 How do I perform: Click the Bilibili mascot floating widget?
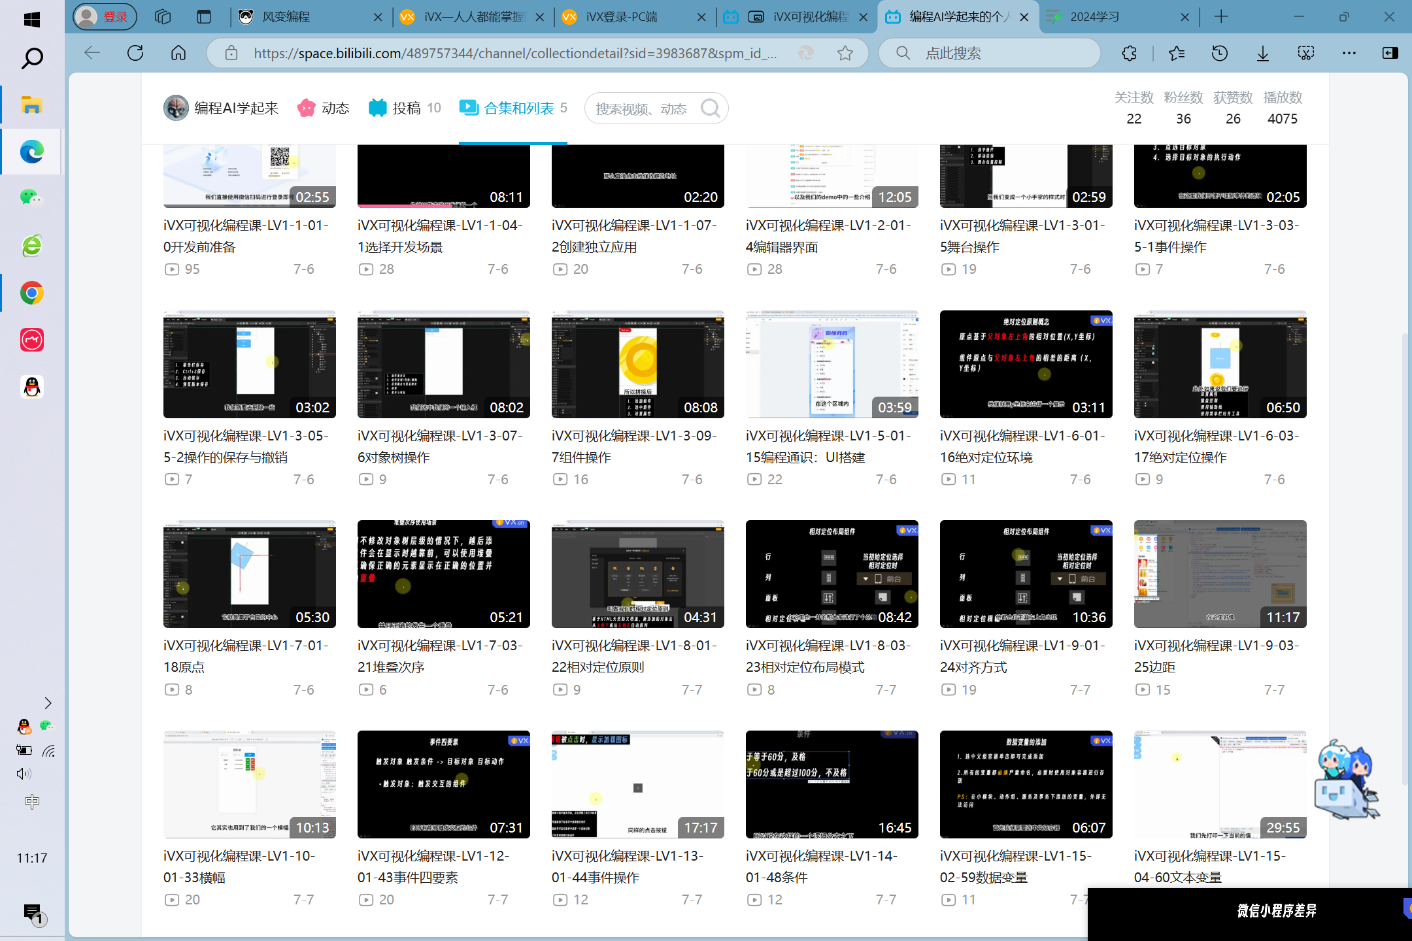[x=1347, y=779]
